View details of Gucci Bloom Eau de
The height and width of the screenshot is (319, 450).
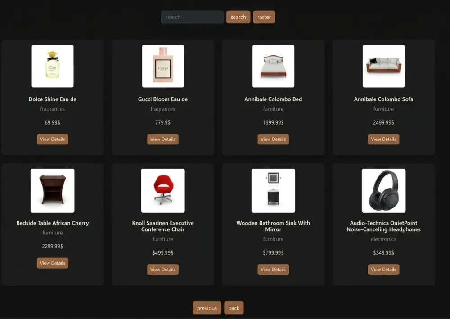click(x=163, y=139)
